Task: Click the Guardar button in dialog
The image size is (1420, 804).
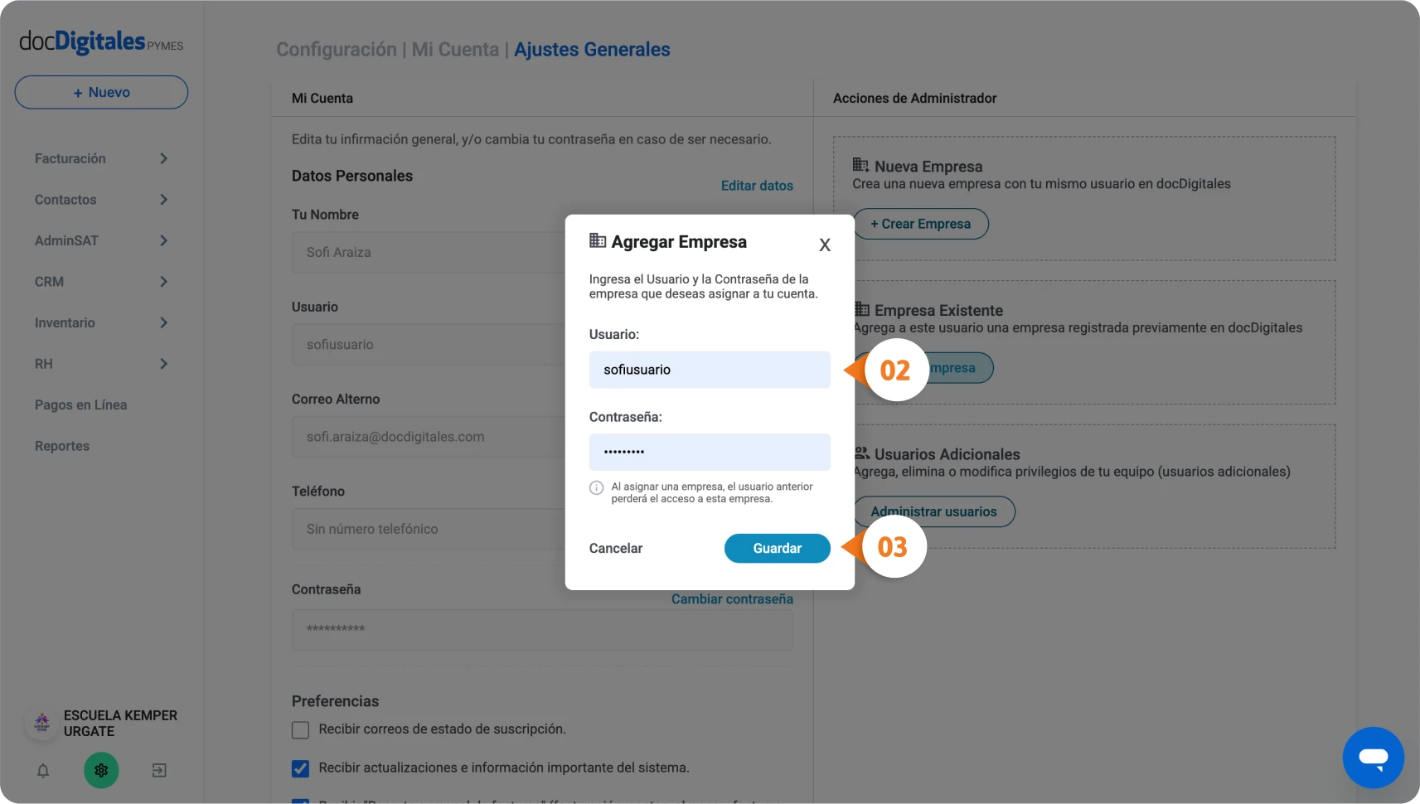Action: [x=778, y=548]
